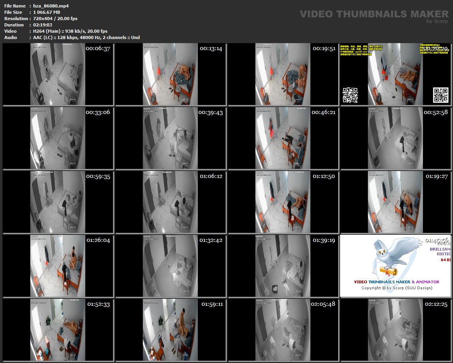
Task: Select the thumbnail stamped 01:06:12
Action: pos(171,202)
